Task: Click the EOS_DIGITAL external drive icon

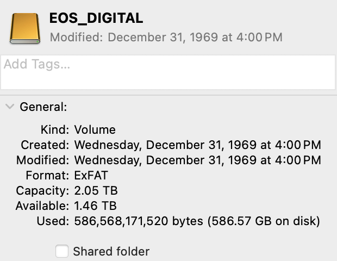Action: [x=25, y=27]
